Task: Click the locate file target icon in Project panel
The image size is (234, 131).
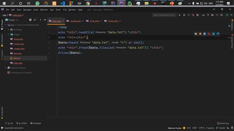Action: click(x=30, y=20)
